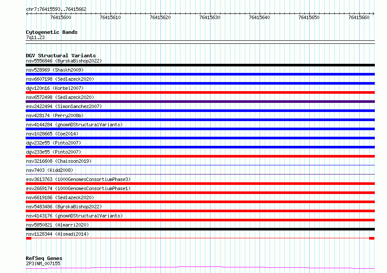Click variant nsv6607198 (Sedlazeck2020) label
This screenshot has width=387, height=273.
[60, 79]
